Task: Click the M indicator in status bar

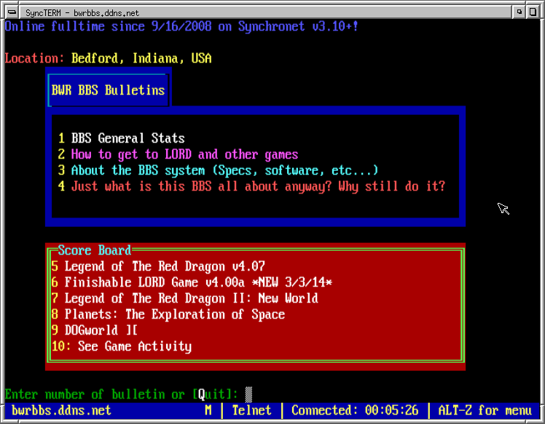Action: [x=208, y=410]
